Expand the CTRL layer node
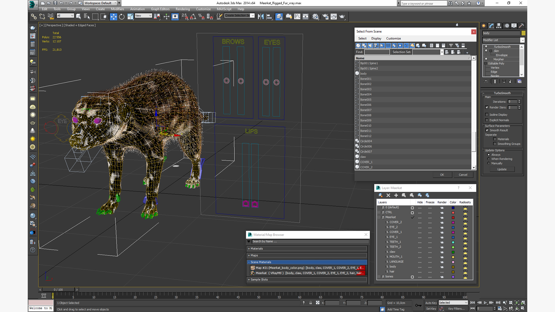 tap(379, 212)
